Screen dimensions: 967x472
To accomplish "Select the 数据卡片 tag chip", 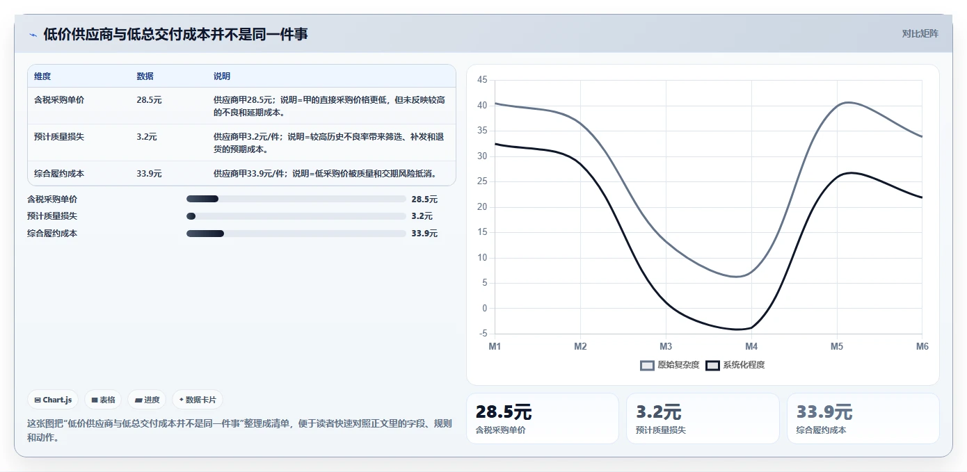I will pyautogui.click(x=198, y=400).
